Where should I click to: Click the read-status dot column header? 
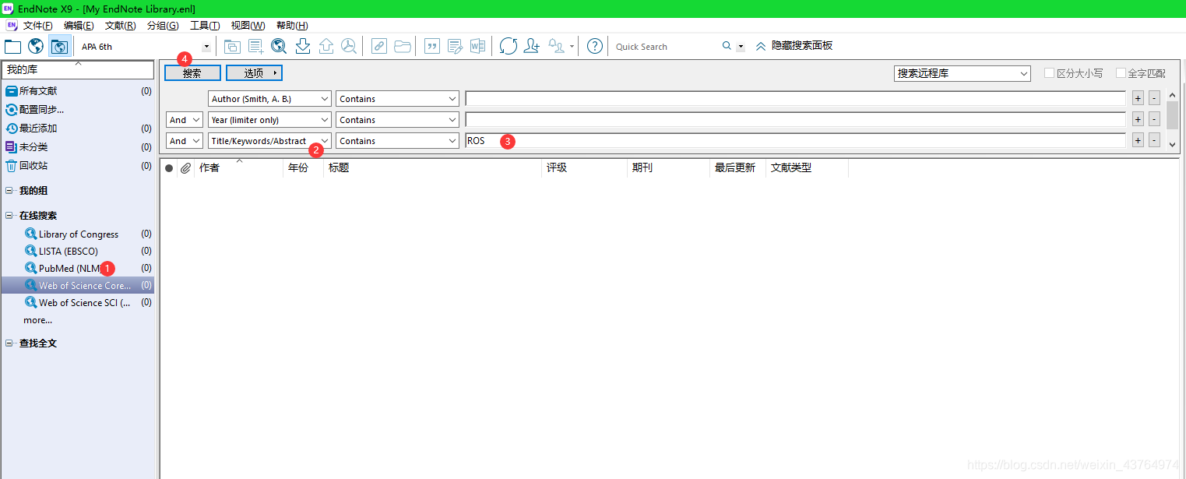tap(169, 168)
